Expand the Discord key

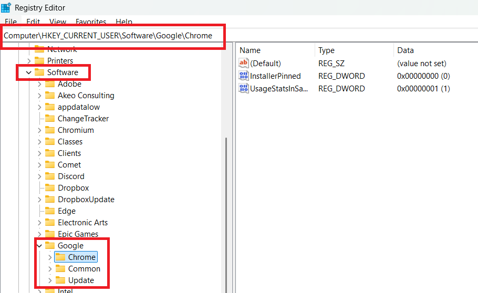tap(39, 176)
